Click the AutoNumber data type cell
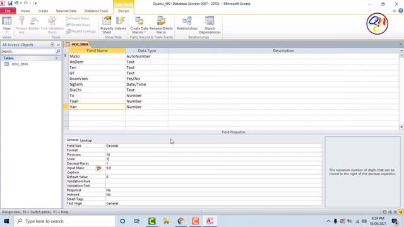This screenshot has height=227, width=404. tap(146, 56)
